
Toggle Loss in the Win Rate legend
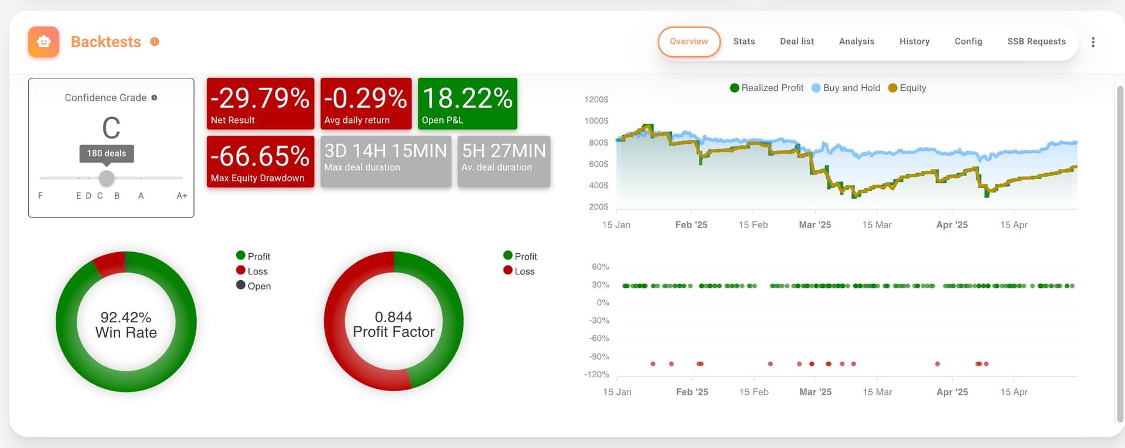[x=252, y=271]
